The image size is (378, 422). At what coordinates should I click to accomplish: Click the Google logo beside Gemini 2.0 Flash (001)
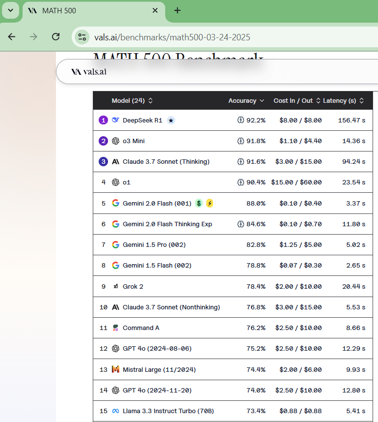[x=115, y=203]
